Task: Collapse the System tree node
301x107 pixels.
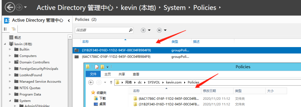Action: 10,101
